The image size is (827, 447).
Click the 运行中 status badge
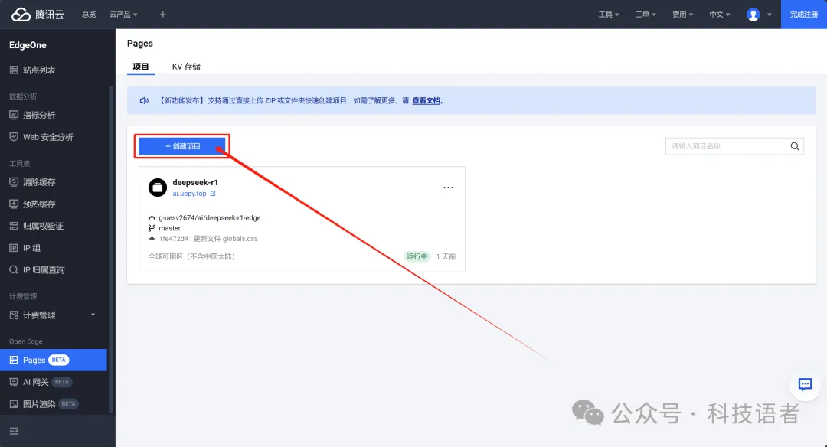[x=417, y=256]
